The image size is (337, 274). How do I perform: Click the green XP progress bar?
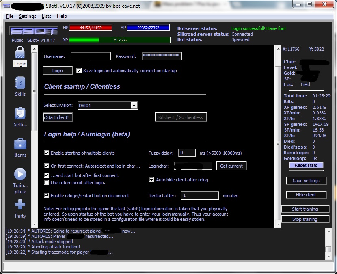120,40
